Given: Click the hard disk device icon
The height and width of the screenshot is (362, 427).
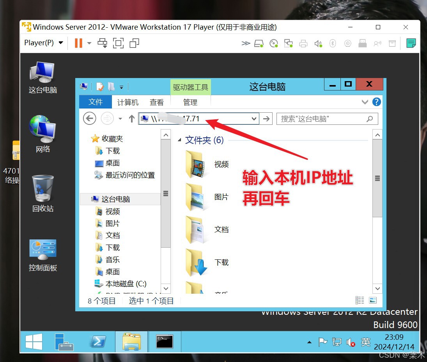Looking at the screenshot, I should [x=259, y=43].
